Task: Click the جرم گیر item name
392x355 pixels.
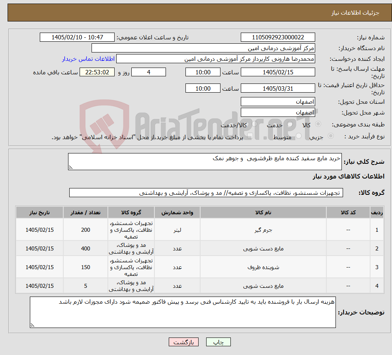Action: [x=263, y=230]
